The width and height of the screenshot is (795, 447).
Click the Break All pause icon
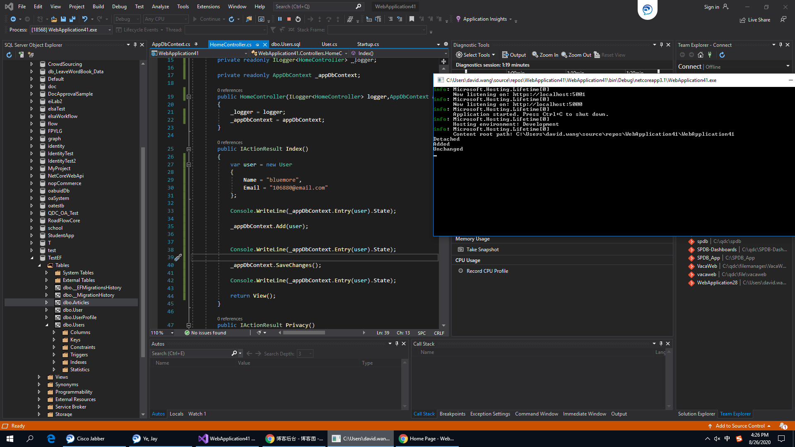tap(280, 19)
